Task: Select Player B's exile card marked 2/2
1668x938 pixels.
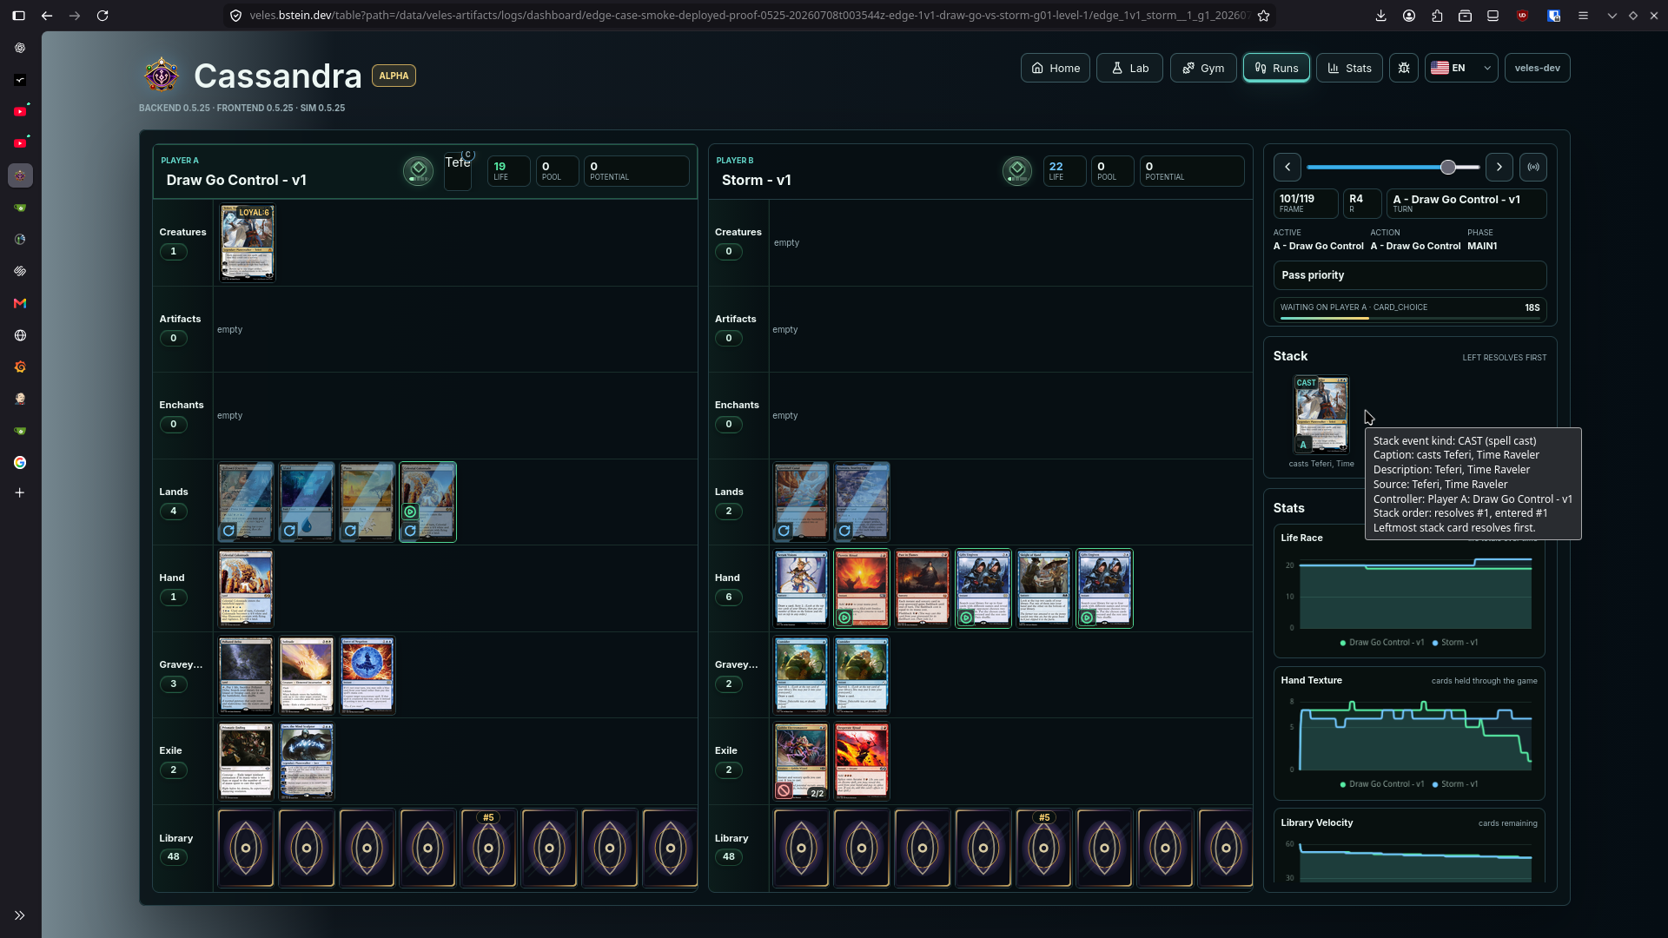Action: pos(801,761)
